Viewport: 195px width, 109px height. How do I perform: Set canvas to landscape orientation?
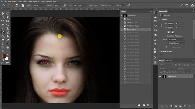[x=172, y=32]
